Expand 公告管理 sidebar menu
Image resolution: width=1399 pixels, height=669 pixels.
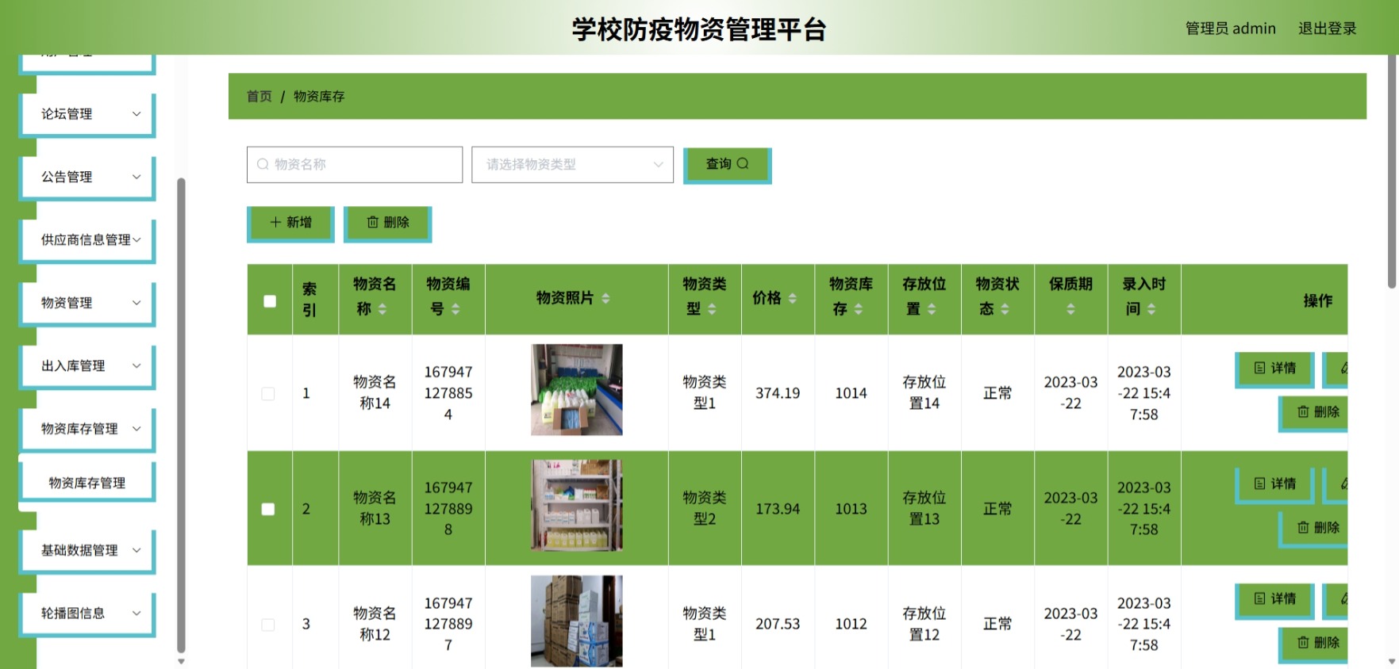[x=87, y=177]
